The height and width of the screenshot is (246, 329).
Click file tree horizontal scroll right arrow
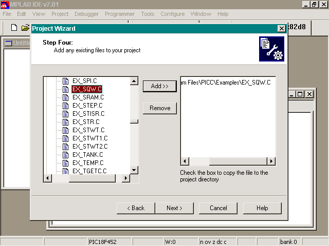pos(126,178)
